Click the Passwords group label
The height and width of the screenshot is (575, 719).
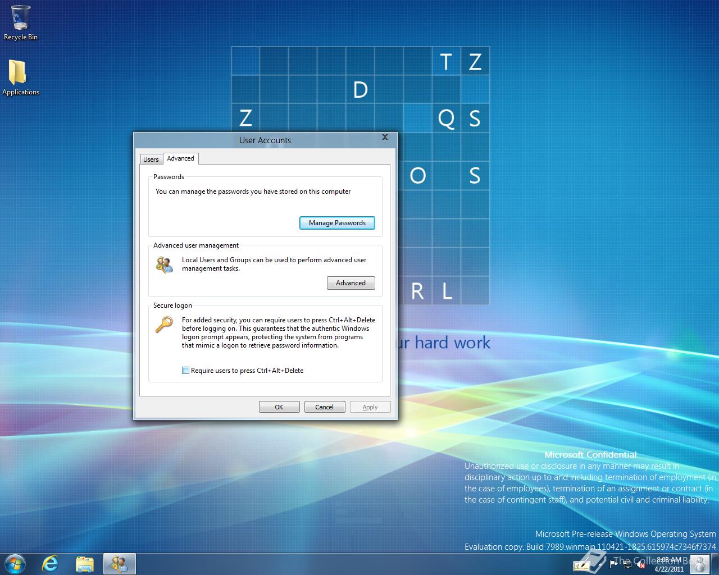click(169, 177)
